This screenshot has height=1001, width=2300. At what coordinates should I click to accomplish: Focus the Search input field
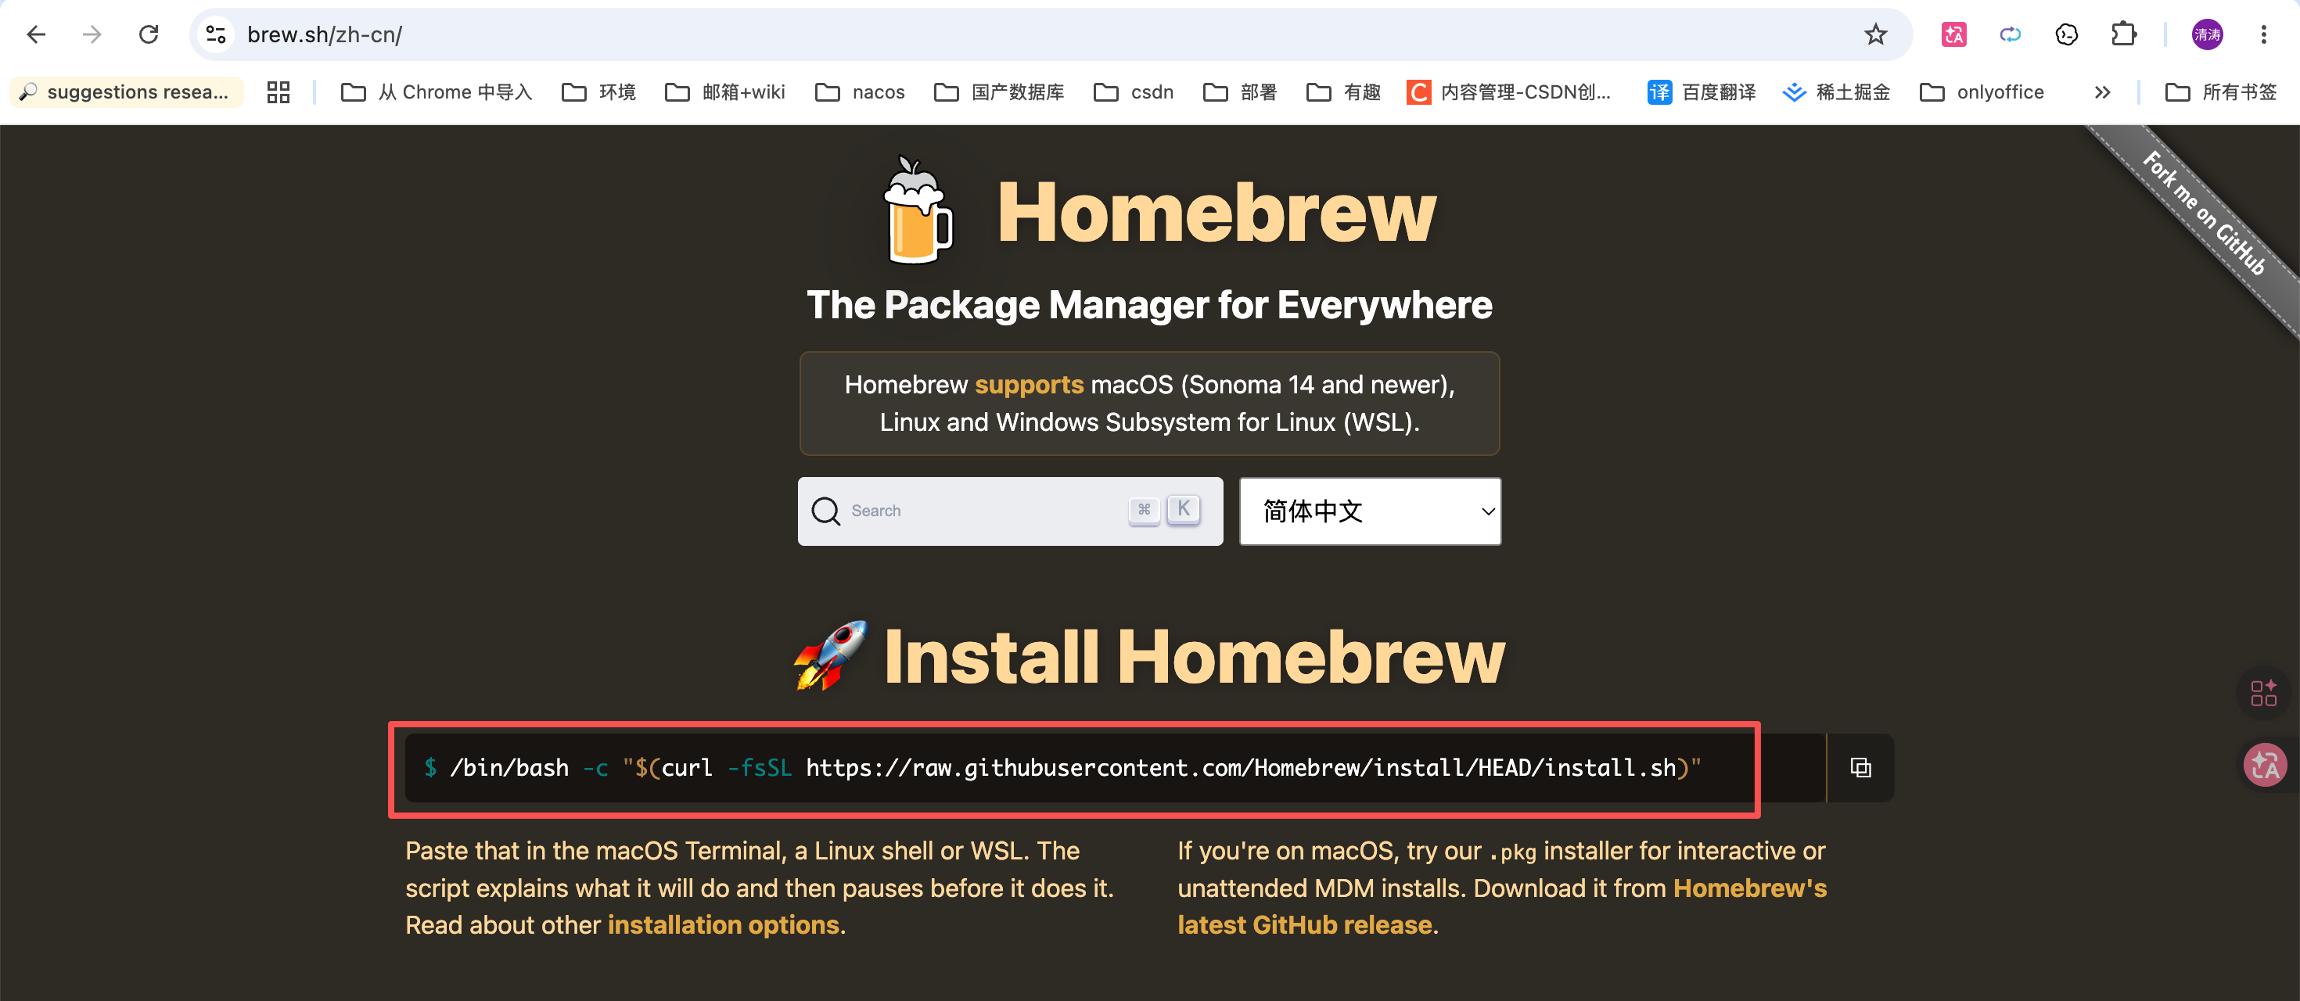pos(1011,511)
